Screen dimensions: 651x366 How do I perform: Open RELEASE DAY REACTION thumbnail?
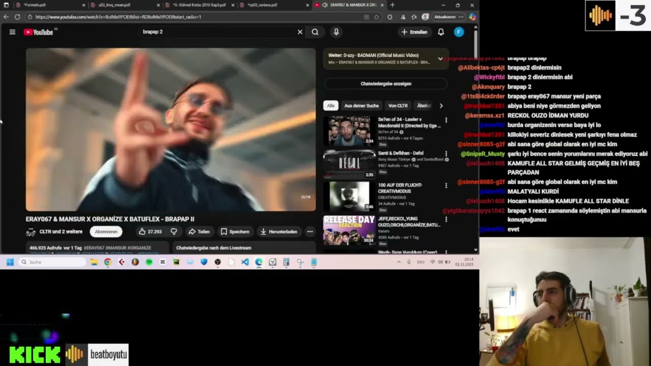coord(349,230)
